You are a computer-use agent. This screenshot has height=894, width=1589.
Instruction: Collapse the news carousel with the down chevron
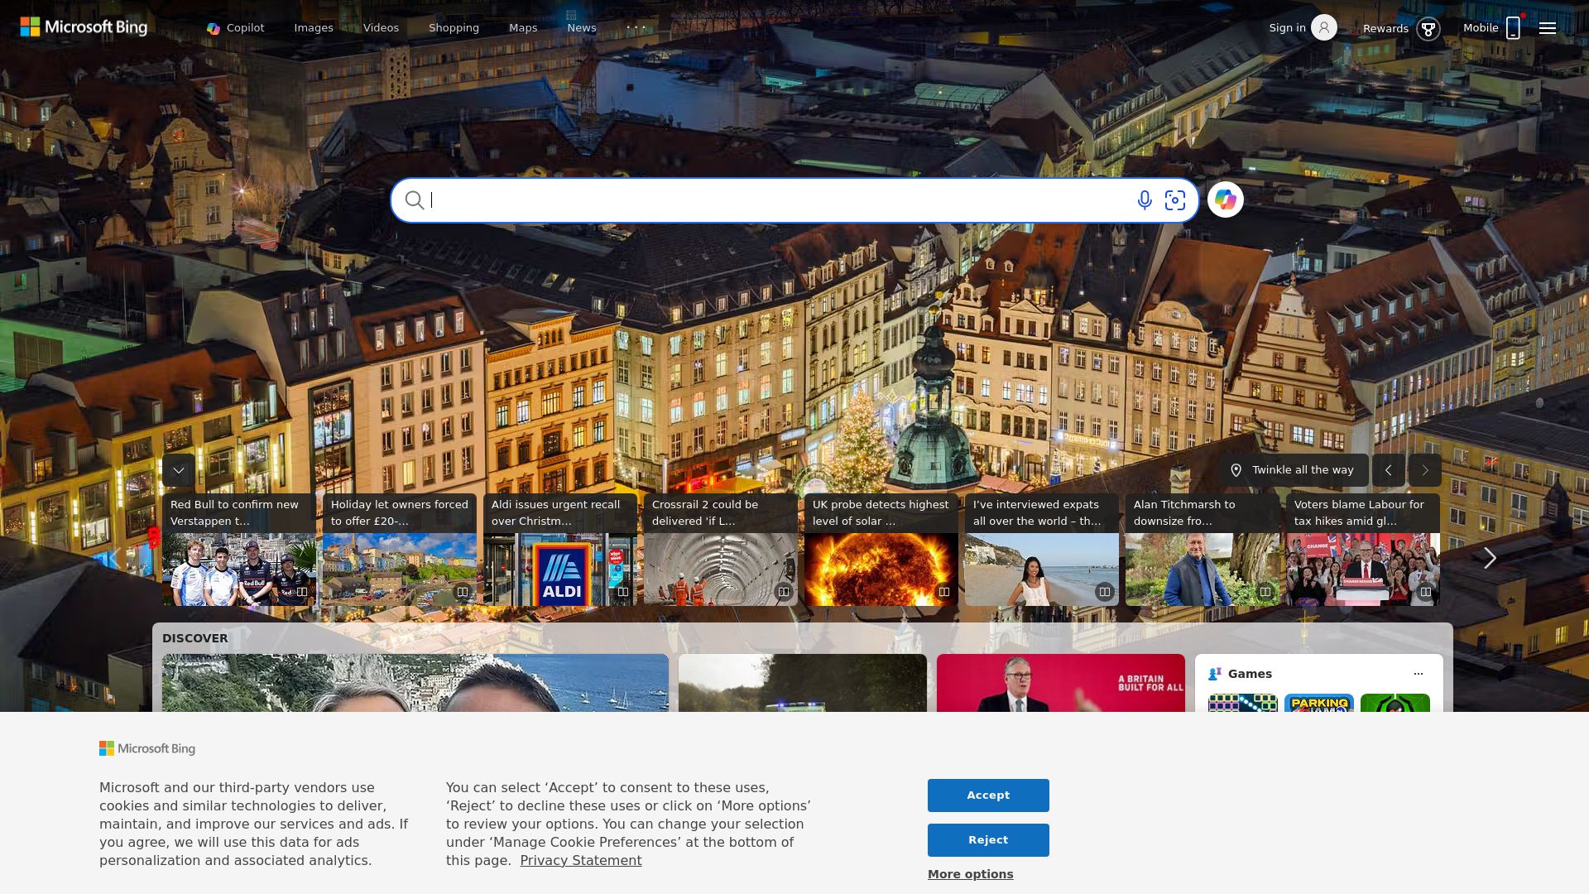tap(178, 470)
